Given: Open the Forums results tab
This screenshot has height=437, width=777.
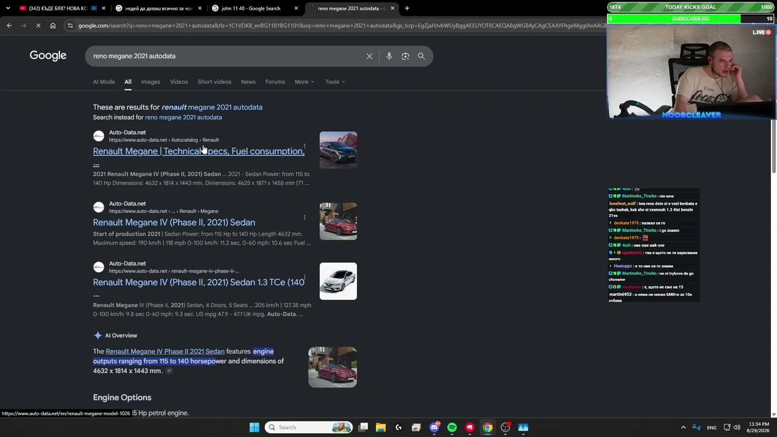Looking at the screenshot, I should pos(275,82).
